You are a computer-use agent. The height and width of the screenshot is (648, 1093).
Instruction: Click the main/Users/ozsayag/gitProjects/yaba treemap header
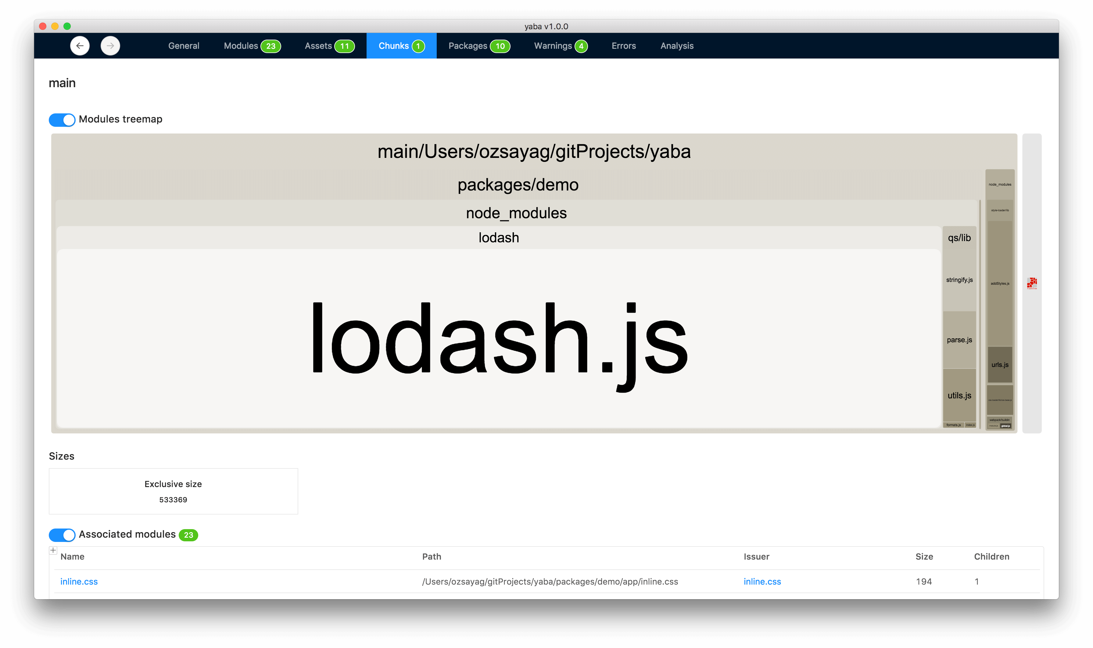[x=534, y=152]
